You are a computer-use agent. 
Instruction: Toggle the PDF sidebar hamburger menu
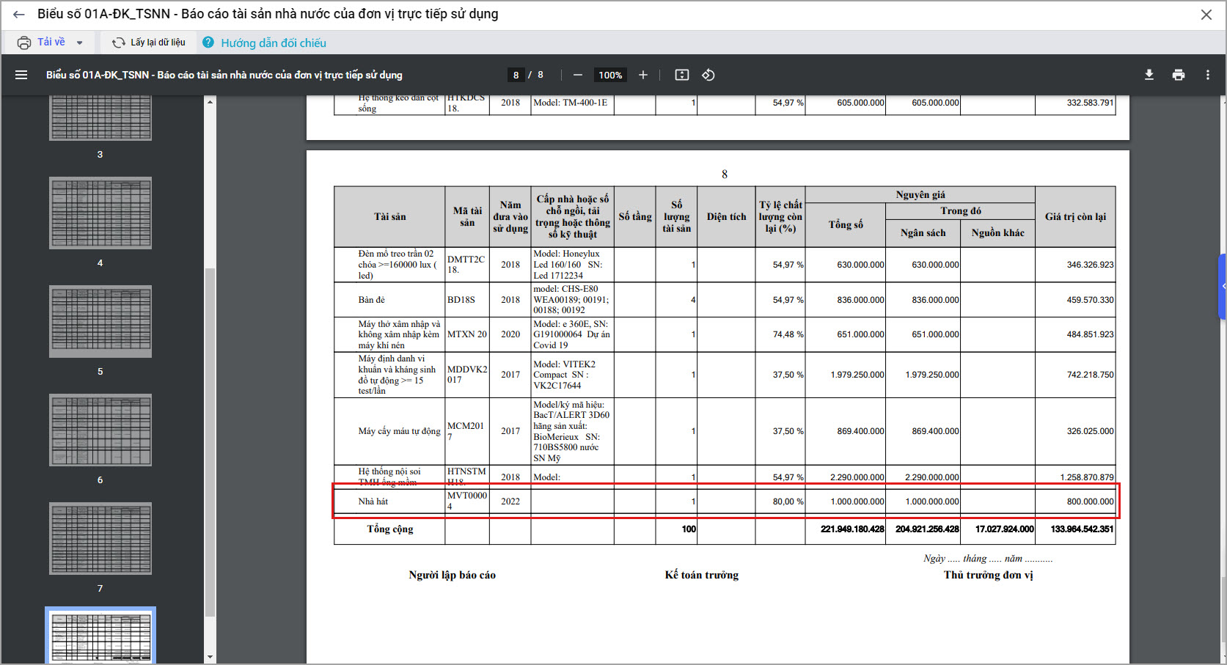click(21, 75)
